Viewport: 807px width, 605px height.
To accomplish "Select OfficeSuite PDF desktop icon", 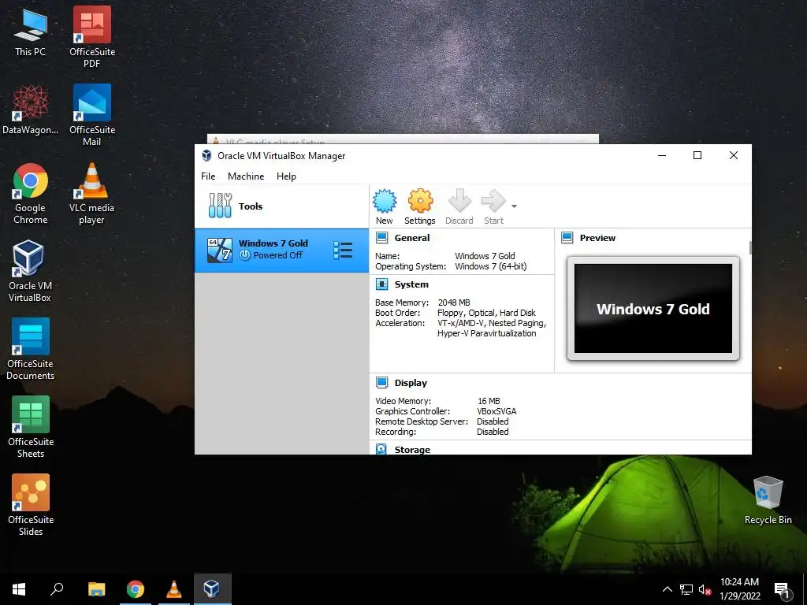I will pos(92,37).
